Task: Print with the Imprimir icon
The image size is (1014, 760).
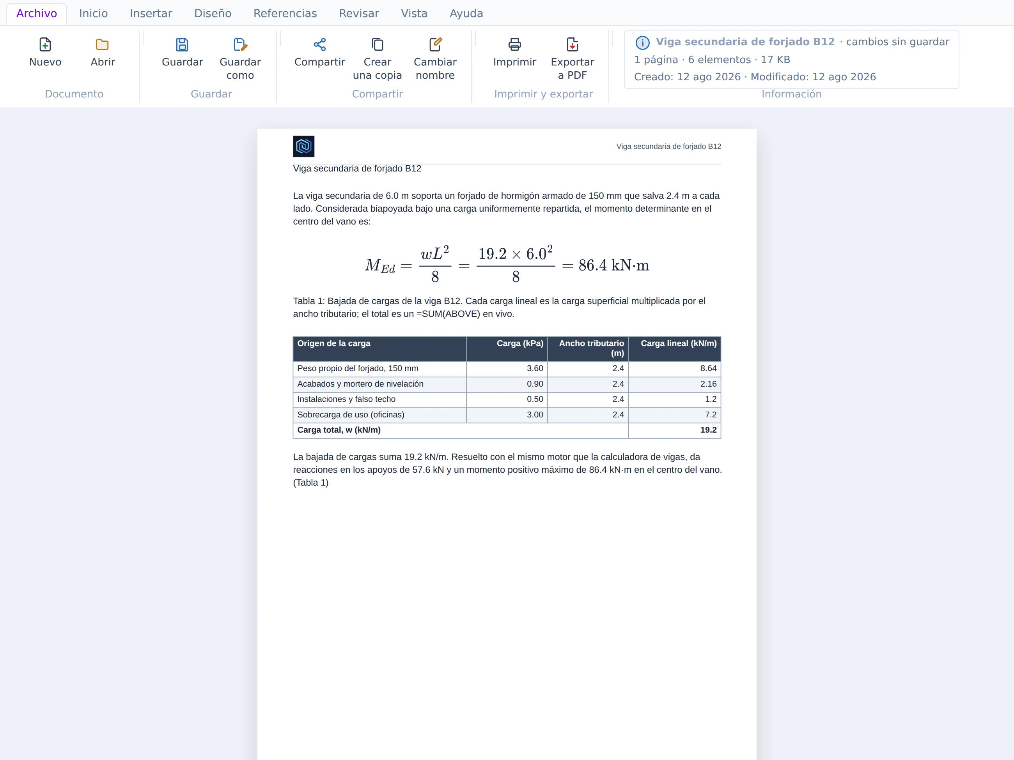Action: (x=514, y=44)
